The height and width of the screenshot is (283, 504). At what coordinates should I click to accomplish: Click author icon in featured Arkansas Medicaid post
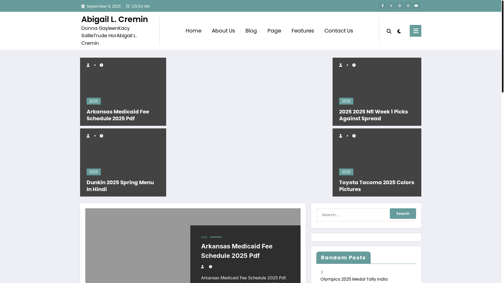pyautogui.click(x=202, y=267)
